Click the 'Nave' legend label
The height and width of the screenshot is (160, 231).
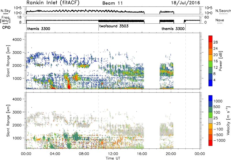pyautogui.click(x=220, y=20)
